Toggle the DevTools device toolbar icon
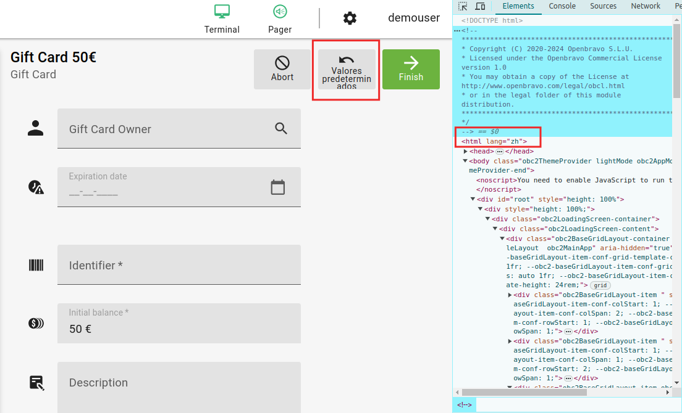 point(479,6)
